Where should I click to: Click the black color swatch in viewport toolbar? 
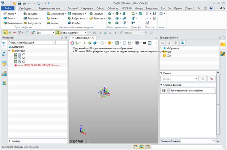(x=145, y=43)
